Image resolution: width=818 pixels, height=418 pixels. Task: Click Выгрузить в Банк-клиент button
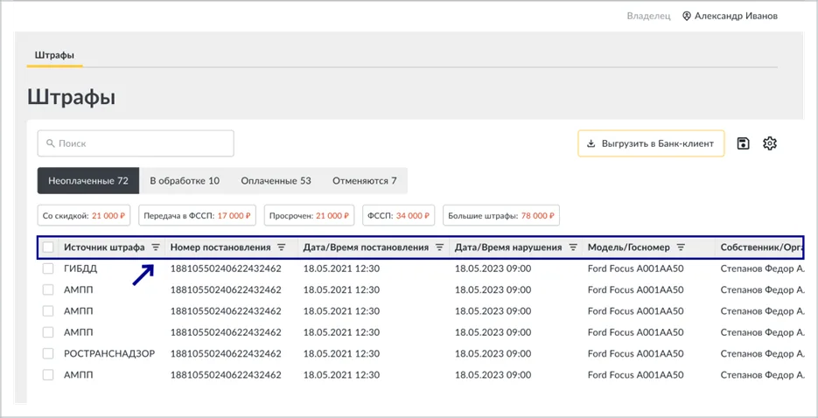[x=651, y=143]
